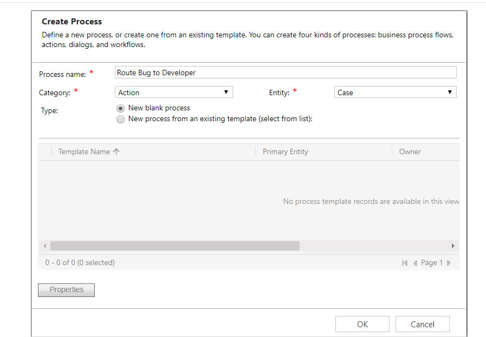Click the Properties button

point(66,290)
